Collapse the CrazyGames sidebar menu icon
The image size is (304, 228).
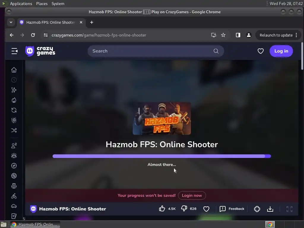pos(14,51)
